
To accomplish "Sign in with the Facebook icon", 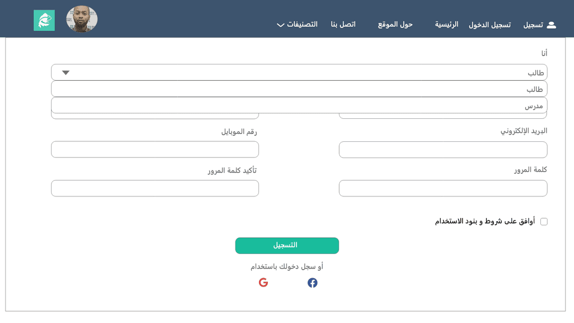I will (312, 283).
